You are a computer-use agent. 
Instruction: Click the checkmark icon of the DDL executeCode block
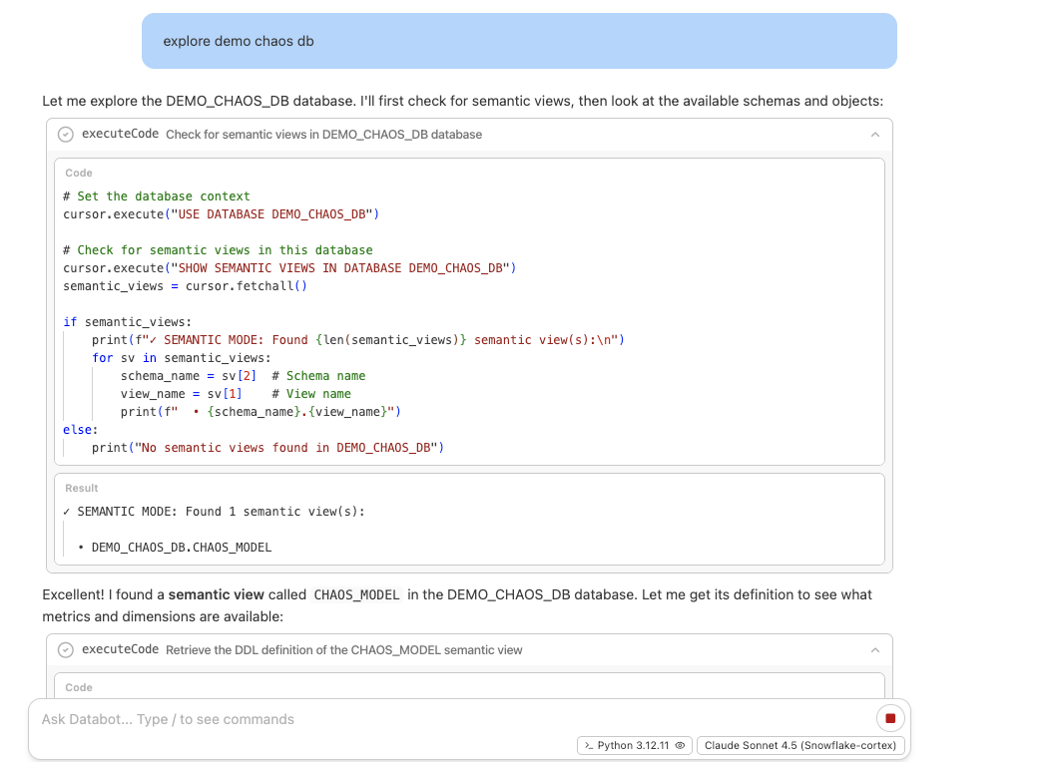pos(66,649)
